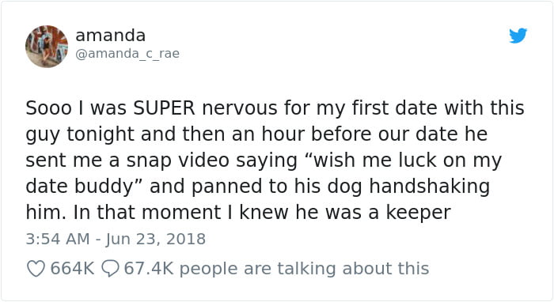Image resolution: width=554 pixels, height=302 pixels.
Task: Click the tweet text starting with Sooo
Action: tap(275, 160)
